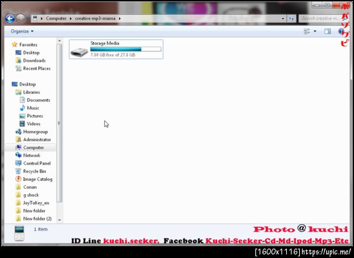The image size is (354, 258).
Task: Open Control Panel from sidebar
Action: click(33, 164)
